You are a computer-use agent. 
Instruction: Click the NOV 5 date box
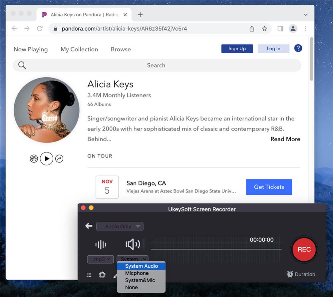pyautogui.click(x=107, y=187)
